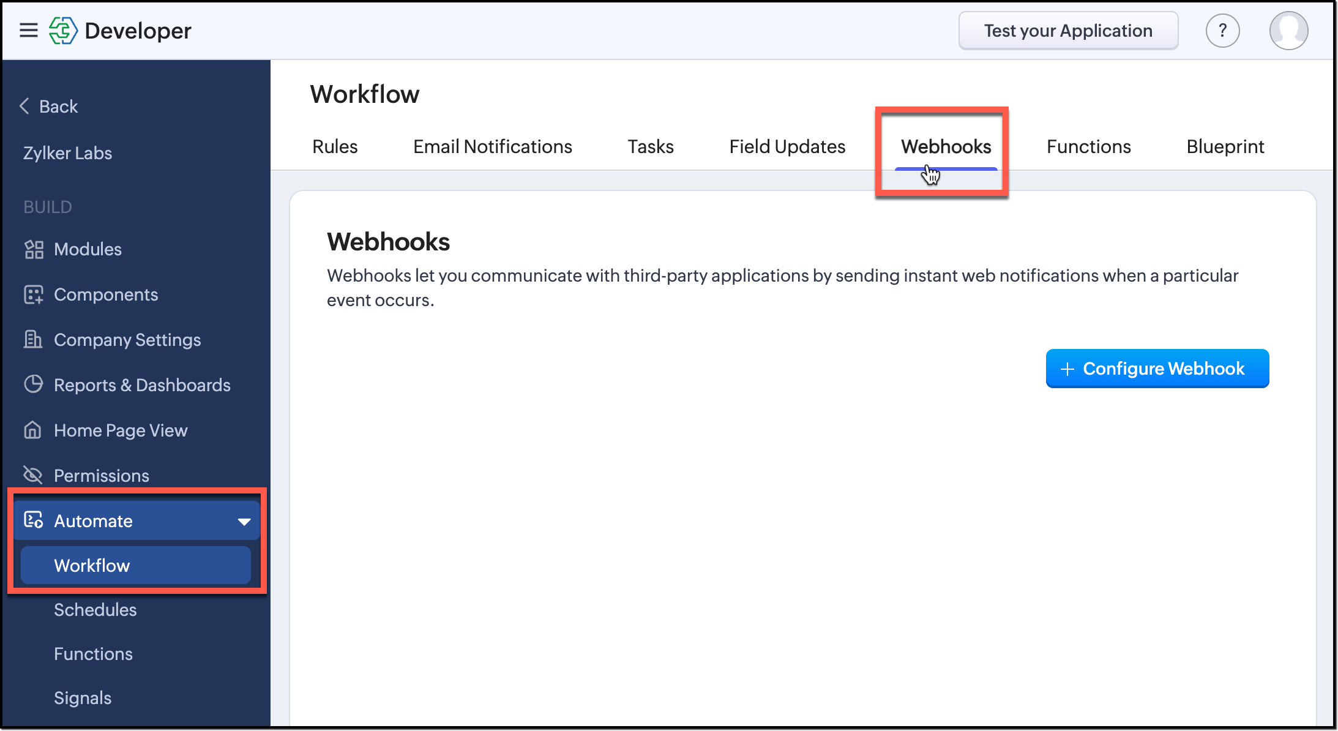Open the Blueprint tab
The height and width of the screenshot is (731, 1338).
point(1225,147)
